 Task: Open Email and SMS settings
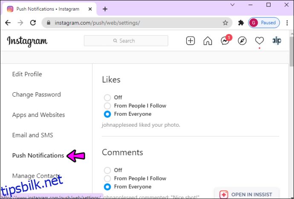pyautogui.click(x=33, y=135)
